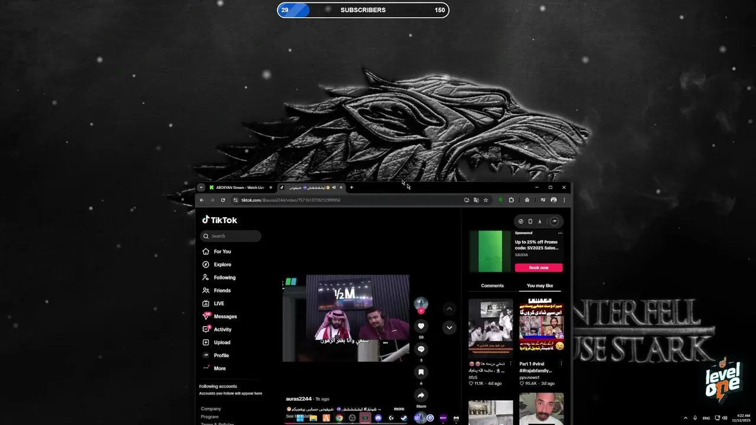Open a new browser tab
The width and height of the screenshot is (756, 425).
coord(351,188)
